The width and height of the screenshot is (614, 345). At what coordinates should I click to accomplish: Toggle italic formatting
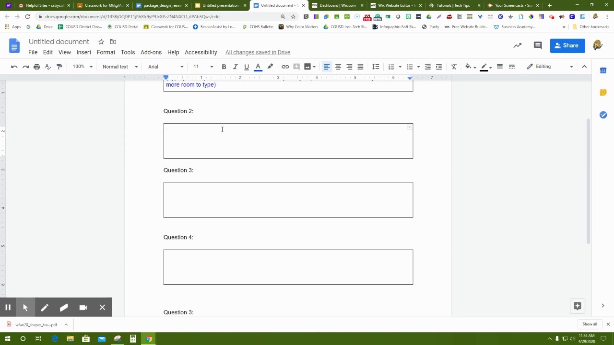point(235,67)
